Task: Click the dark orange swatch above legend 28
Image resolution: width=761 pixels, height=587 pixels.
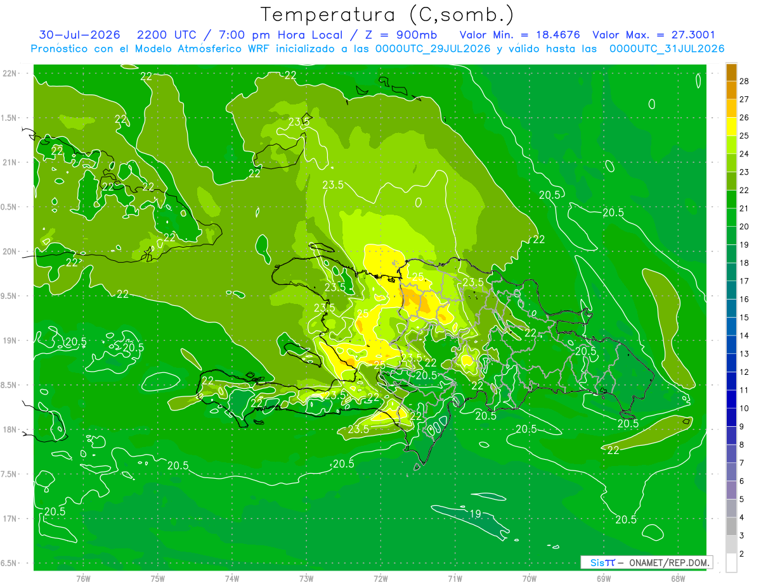Action: 731,72
